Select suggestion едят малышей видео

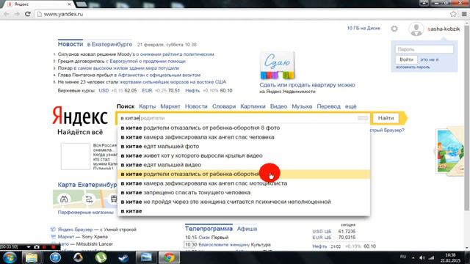point(244,165)
